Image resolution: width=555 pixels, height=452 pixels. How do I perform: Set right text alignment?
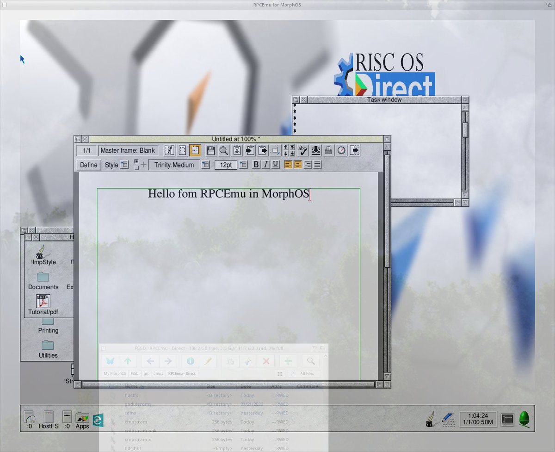pyautogui.click(x=308, y=164)
